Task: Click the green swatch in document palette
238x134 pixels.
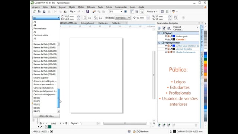Action: pos(50,127)
